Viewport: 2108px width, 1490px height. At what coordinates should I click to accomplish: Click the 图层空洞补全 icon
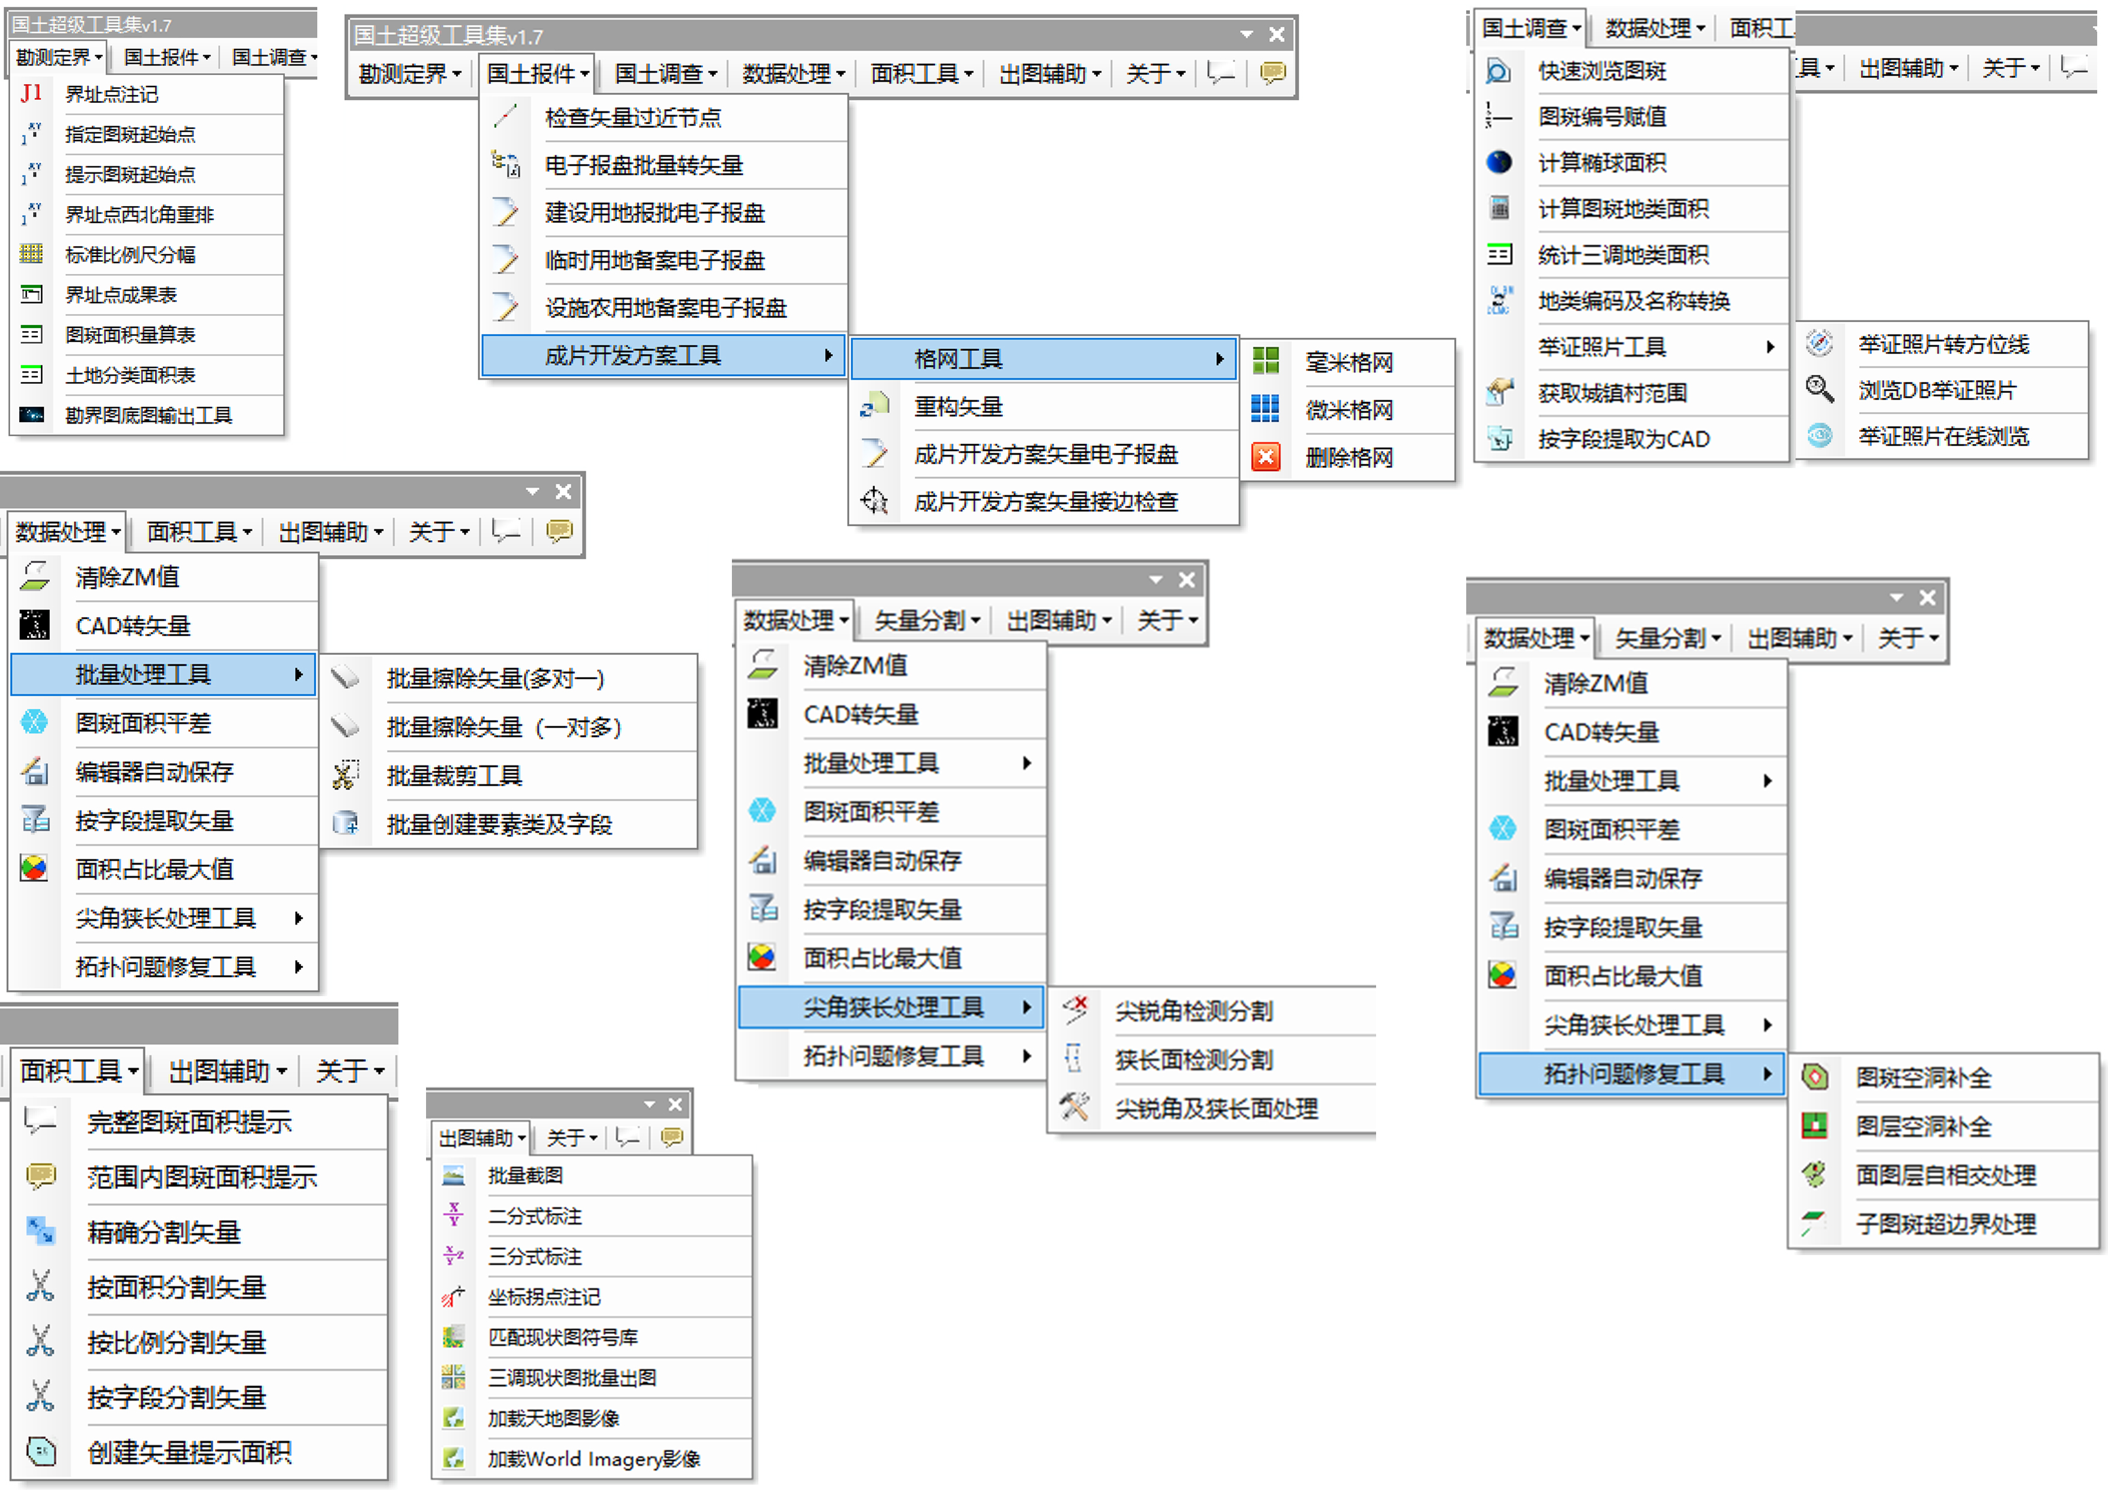pyautogui.click(x=1814, y=1125)
